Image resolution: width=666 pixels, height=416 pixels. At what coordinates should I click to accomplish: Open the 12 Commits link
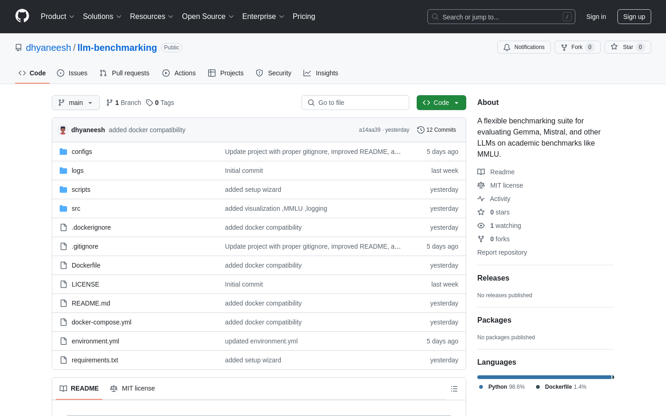(437, 130)
